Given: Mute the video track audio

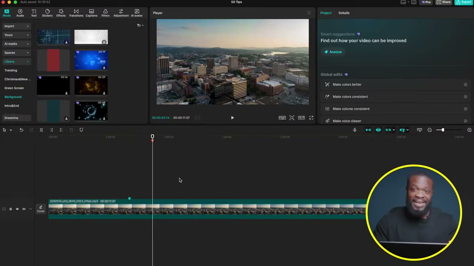Looking at the screenshot, I should coord(24,209).
